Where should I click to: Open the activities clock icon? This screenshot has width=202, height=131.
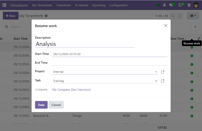(180, 5)
